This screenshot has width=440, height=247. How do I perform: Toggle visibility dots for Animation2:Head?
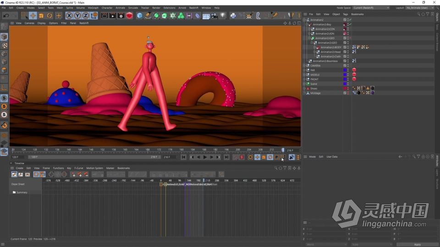[x=348, y=52]
